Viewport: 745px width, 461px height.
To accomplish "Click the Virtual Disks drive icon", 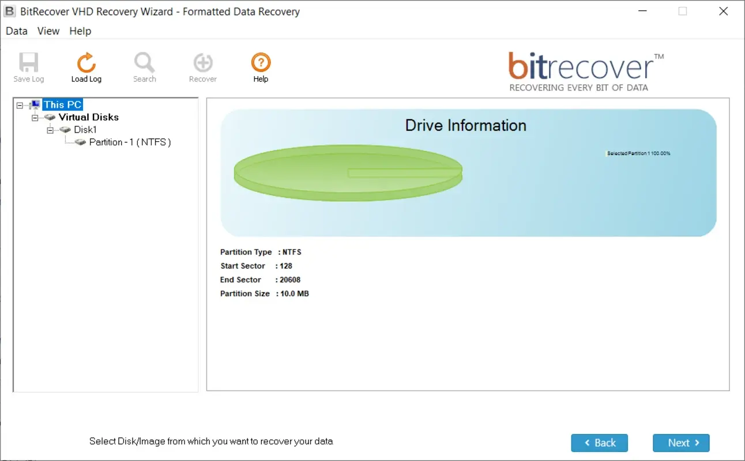I will click(x=51, y=118).
